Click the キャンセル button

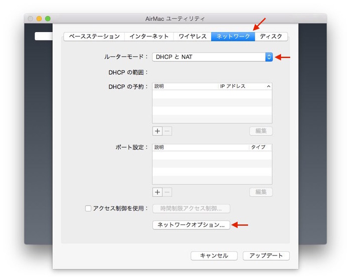tap(214, 256)
